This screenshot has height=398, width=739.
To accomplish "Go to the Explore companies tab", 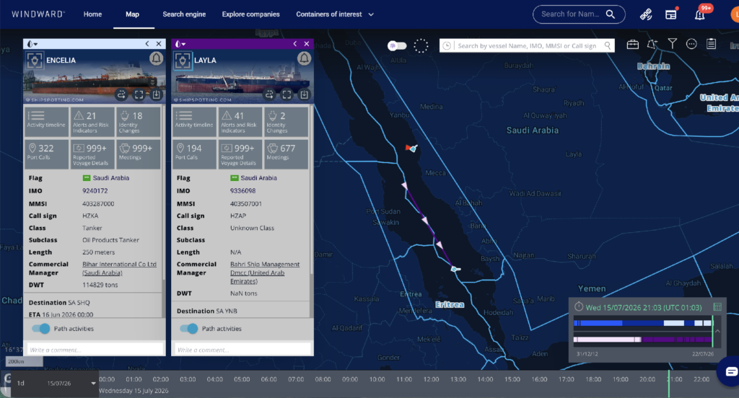I will pyautogui.click(x=250, y=14).
